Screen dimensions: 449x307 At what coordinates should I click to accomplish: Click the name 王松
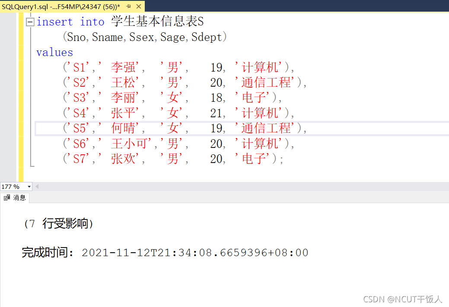point(123,82)
